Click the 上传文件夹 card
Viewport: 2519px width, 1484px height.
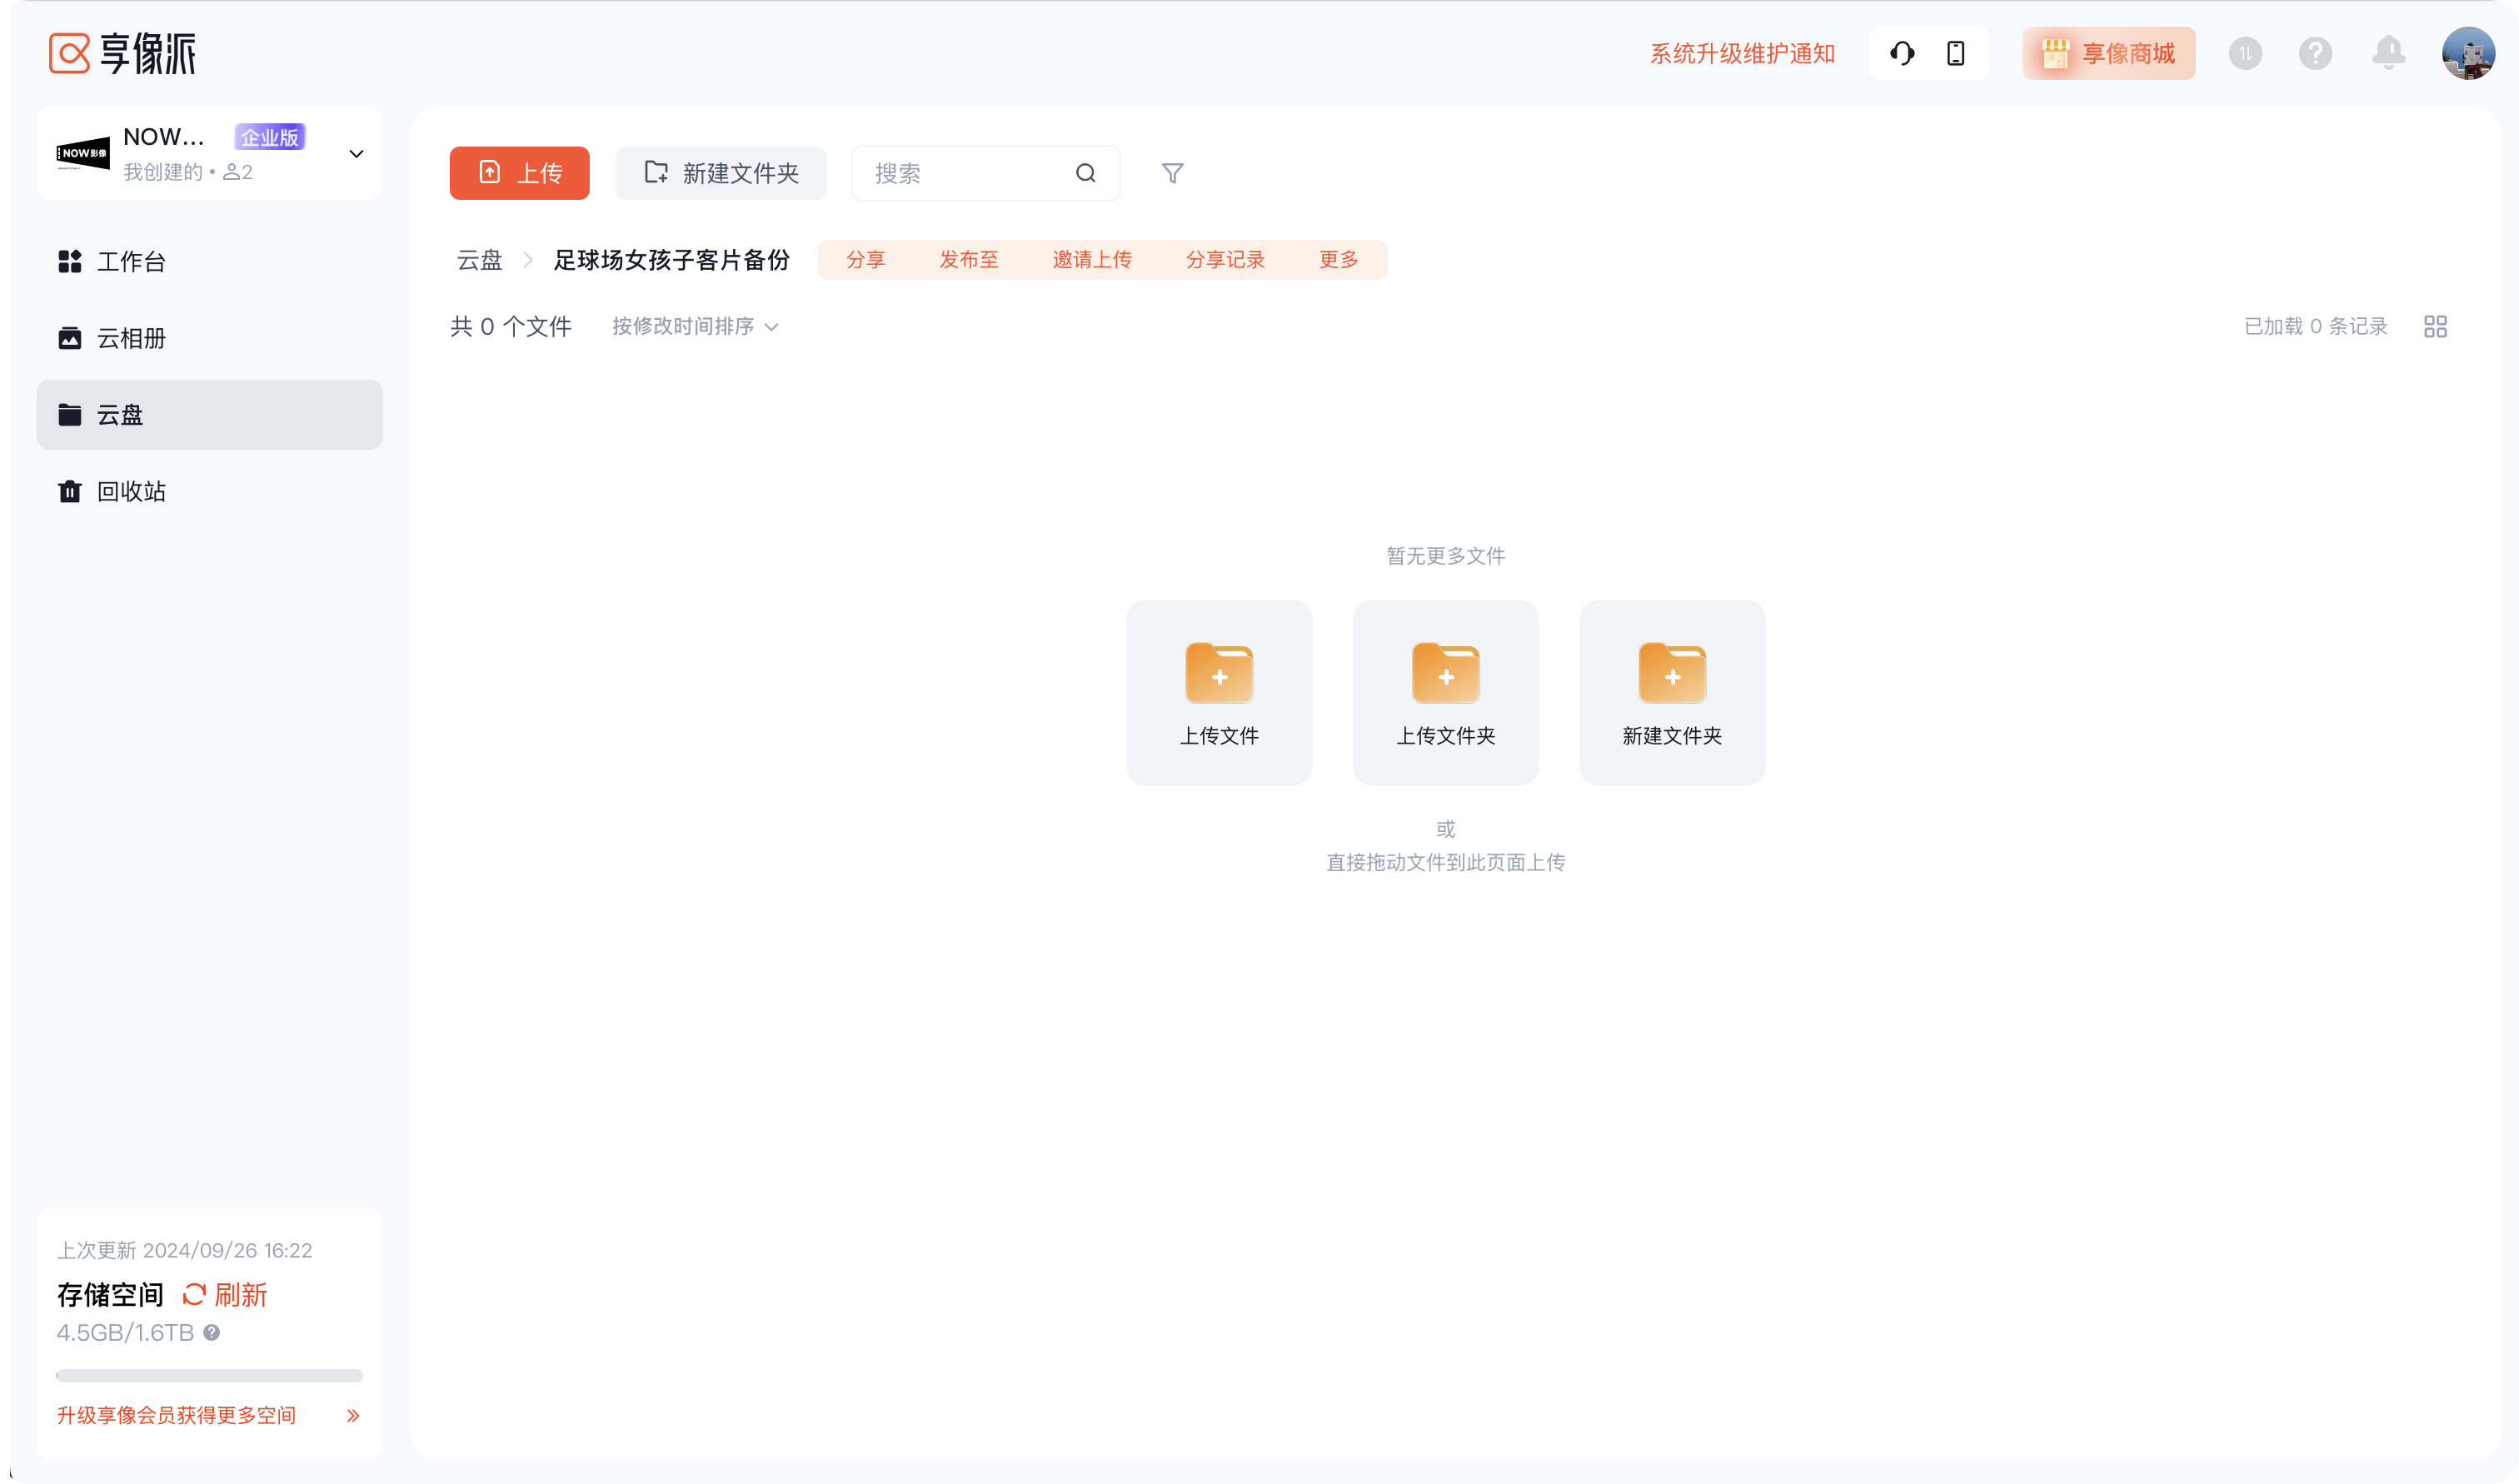[1445, 693]
